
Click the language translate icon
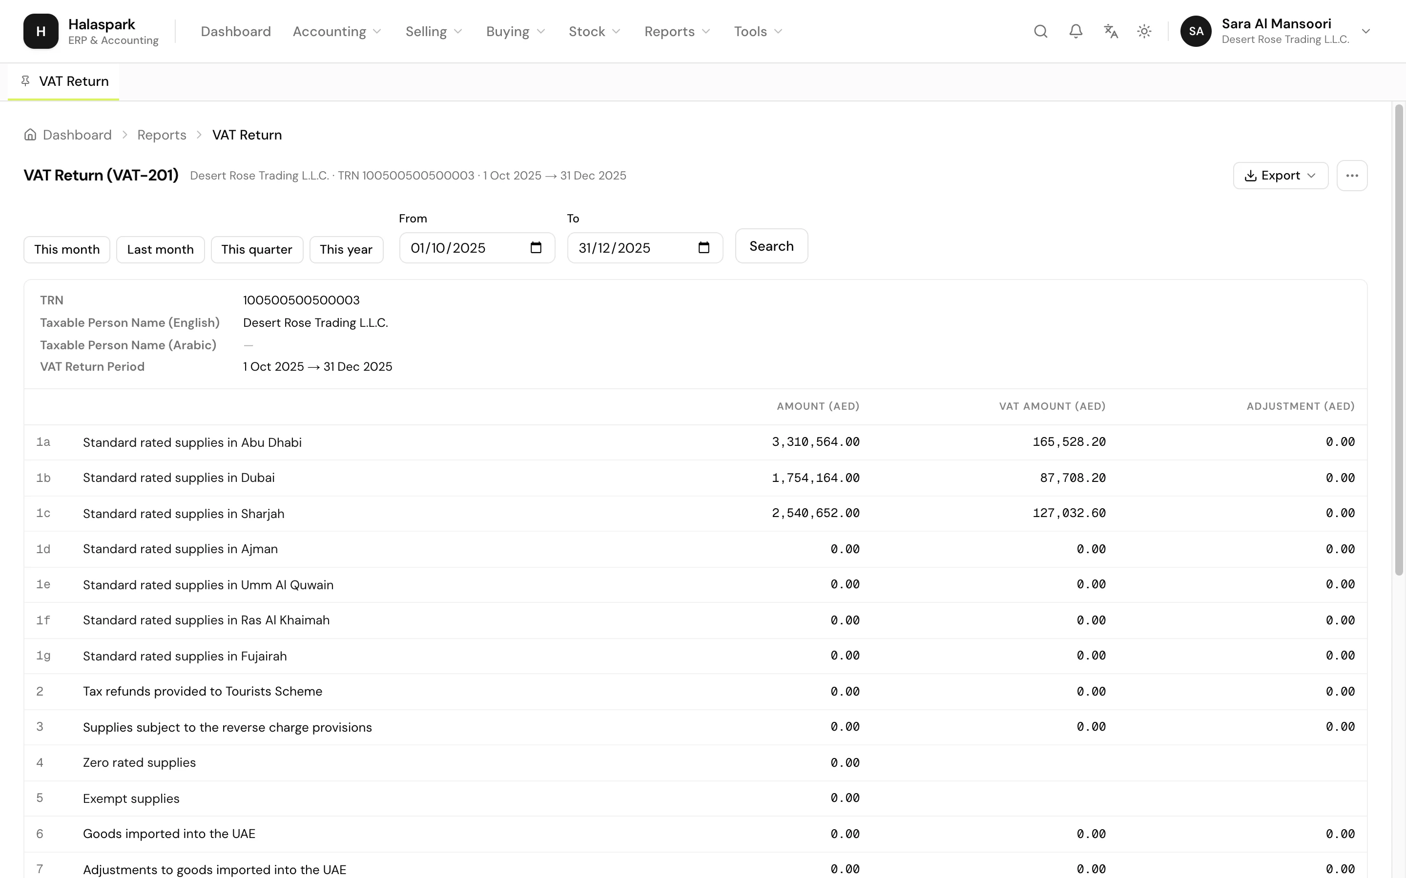pyautogui.click(x=1110, y=31)
